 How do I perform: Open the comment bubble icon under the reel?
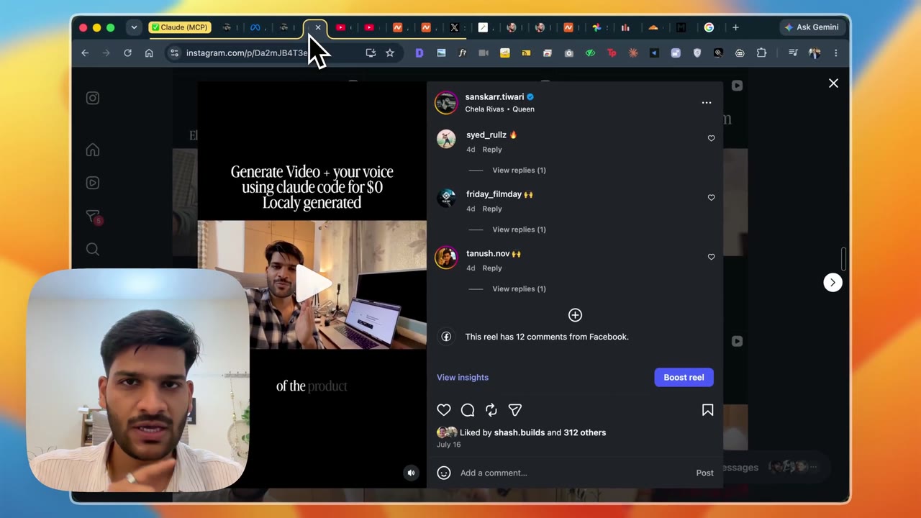click(x=468, y=410)
